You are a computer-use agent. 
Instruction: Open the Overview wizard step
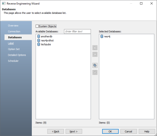tap(13, 26)
